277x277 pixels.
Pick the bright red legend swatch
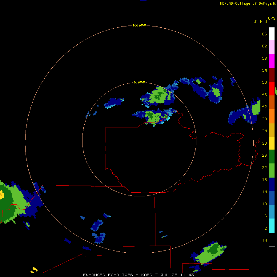[272, 89]
